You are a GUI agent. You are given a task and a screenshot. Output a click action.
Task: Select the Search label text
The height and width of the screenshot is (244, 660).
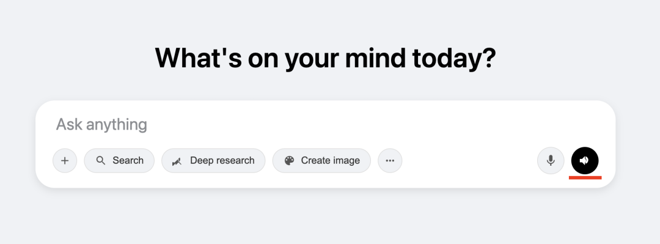(x=128, y=161)
